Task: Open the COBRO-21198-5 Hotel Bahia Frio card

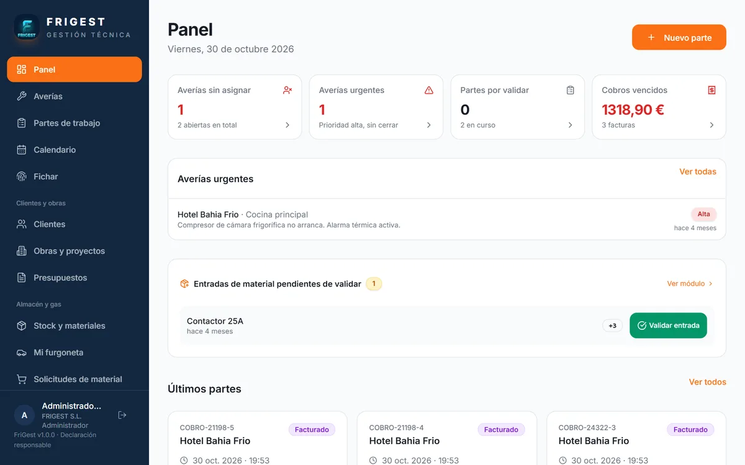Action: pyautogui.click(x=258, y=438)
